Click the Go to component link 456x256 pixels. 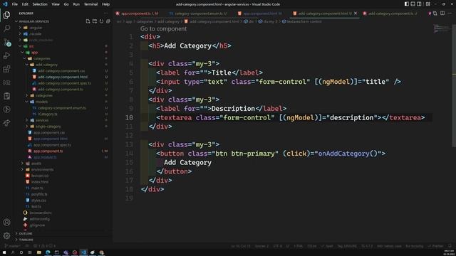(x=163, y=28)
